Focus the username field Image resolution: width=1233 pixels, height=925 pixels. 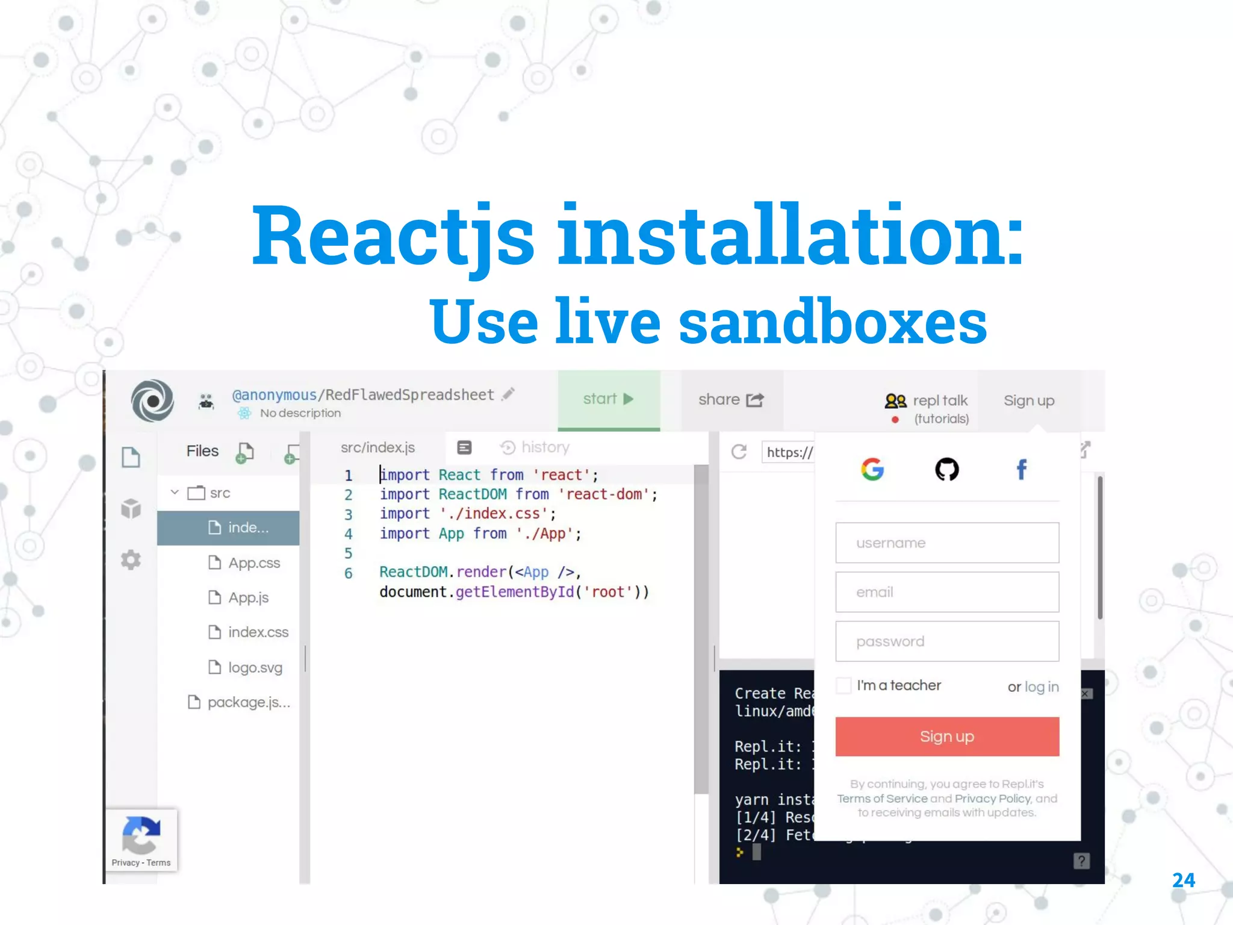click(x=947, y=543)
